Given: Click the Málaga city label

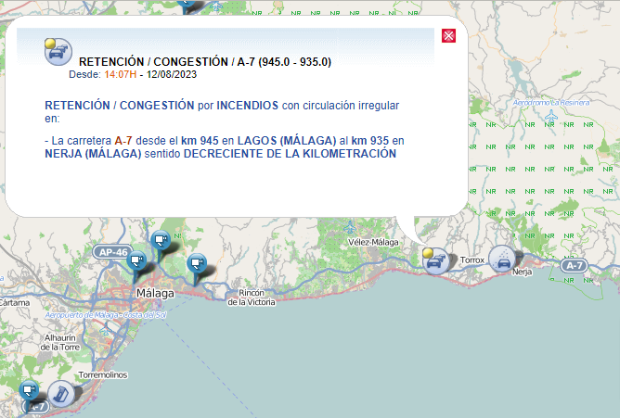Looking at the screenshot, I should (154, 293).
